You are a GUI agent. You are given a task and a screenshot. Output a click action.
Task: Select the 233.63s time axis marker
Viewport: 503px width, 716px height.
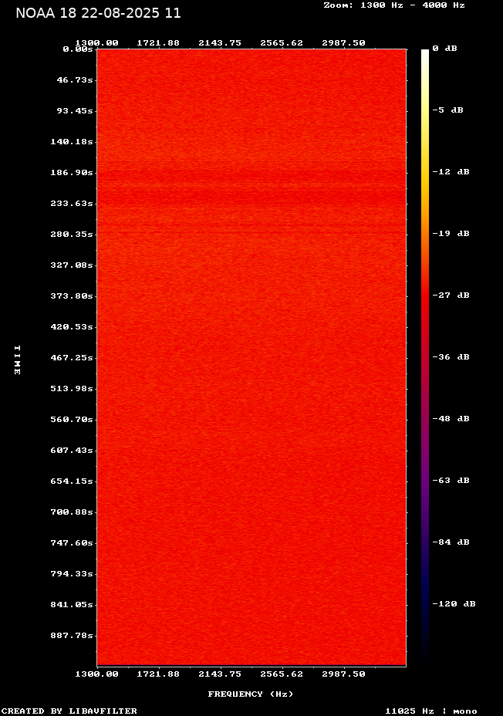tap(73, 204)
